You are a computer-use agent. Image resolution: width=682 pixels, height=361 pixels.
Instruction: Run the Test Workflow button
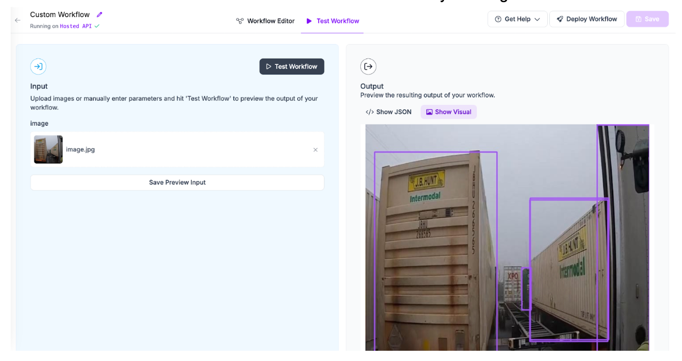[x=291, y=67]
